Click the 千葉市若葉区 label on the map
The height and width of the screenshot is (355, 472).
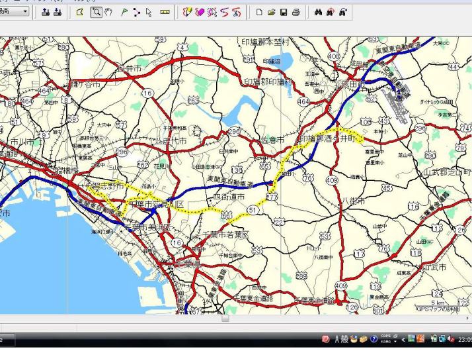[x=226, y=234]
